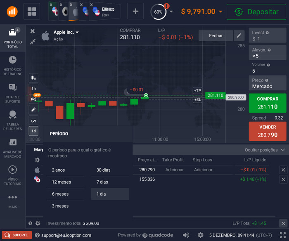Click the Depositar button
Screen dimensions: 289x241
tap(256, 12)
